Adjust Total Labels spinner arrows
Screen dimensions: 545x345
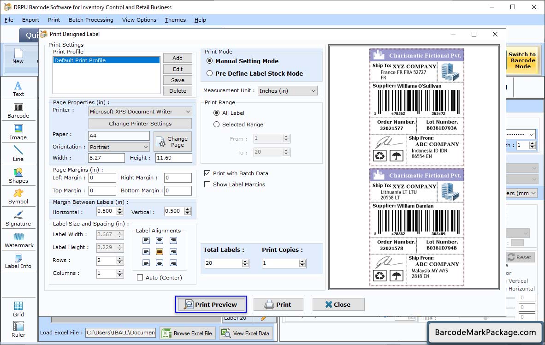pyautogui.click(x=245, y=263)
